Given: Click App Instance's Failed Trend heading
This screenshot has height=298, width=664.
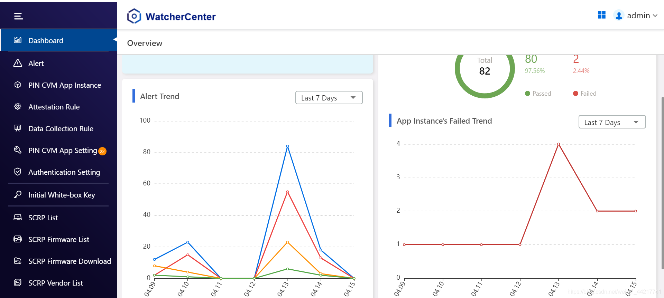Looking at the screenshot, I should (444, 121).
